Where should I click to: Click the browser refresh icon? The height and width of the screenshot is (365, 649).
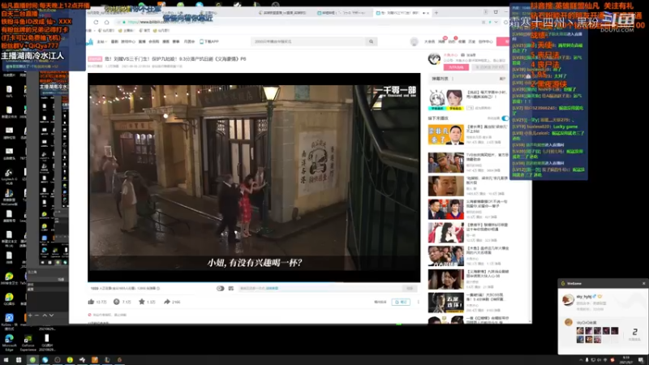[x=96, y=22]
